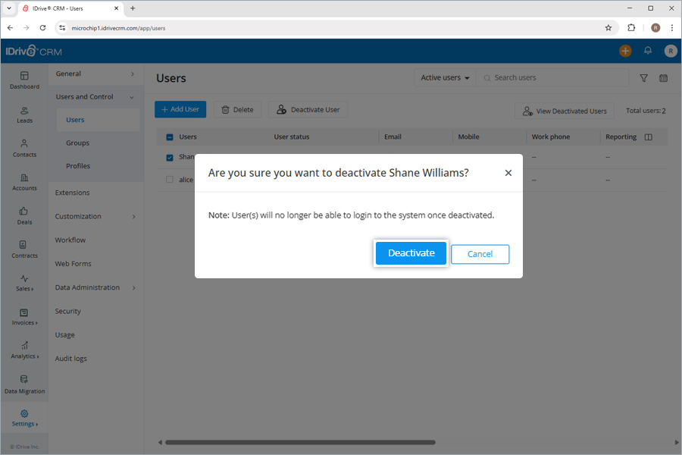Open the notifications bell in the header
The height and width of the screenshot is (455, 682).
point(648,51)
